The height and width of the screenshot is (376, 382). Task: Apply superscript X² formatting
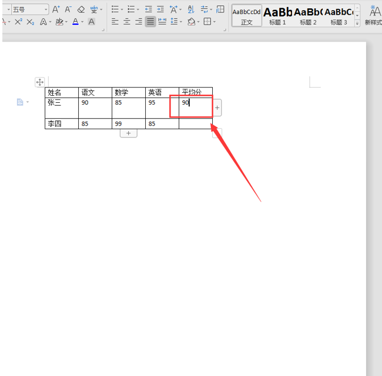point(19,22)
